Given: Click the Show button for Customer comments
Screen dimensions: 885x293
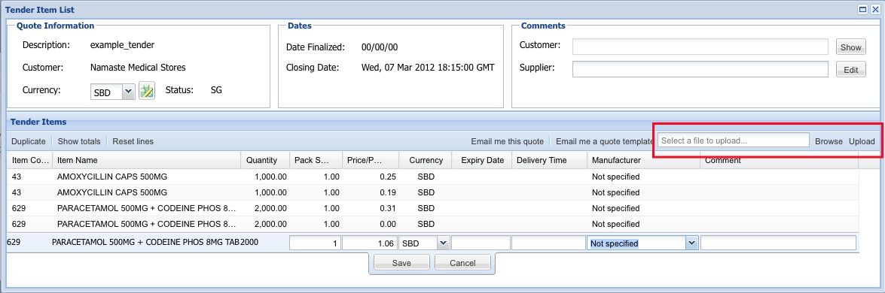Looking at the screenshot, I should [850, 47].
